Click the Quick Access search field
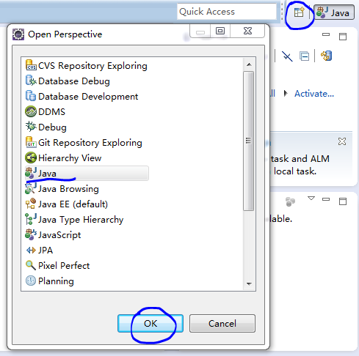This screenshot has width=359, height=356. (227, 12)
